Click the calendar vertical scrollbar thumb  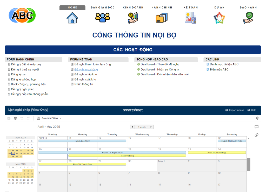[x=249, y=164]
